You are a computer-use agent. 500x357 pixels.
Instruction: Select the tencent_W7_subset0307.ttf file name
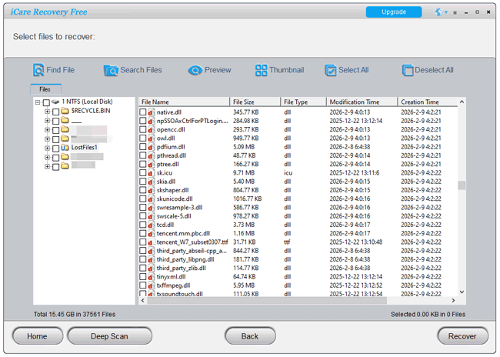tap(192, 242)
